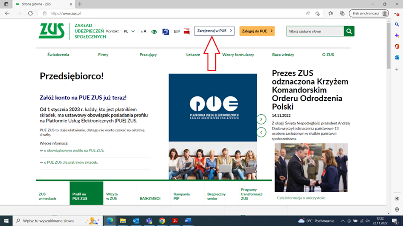
Task: Open the Edge settings and more menu
Action: tap(396, 13)
